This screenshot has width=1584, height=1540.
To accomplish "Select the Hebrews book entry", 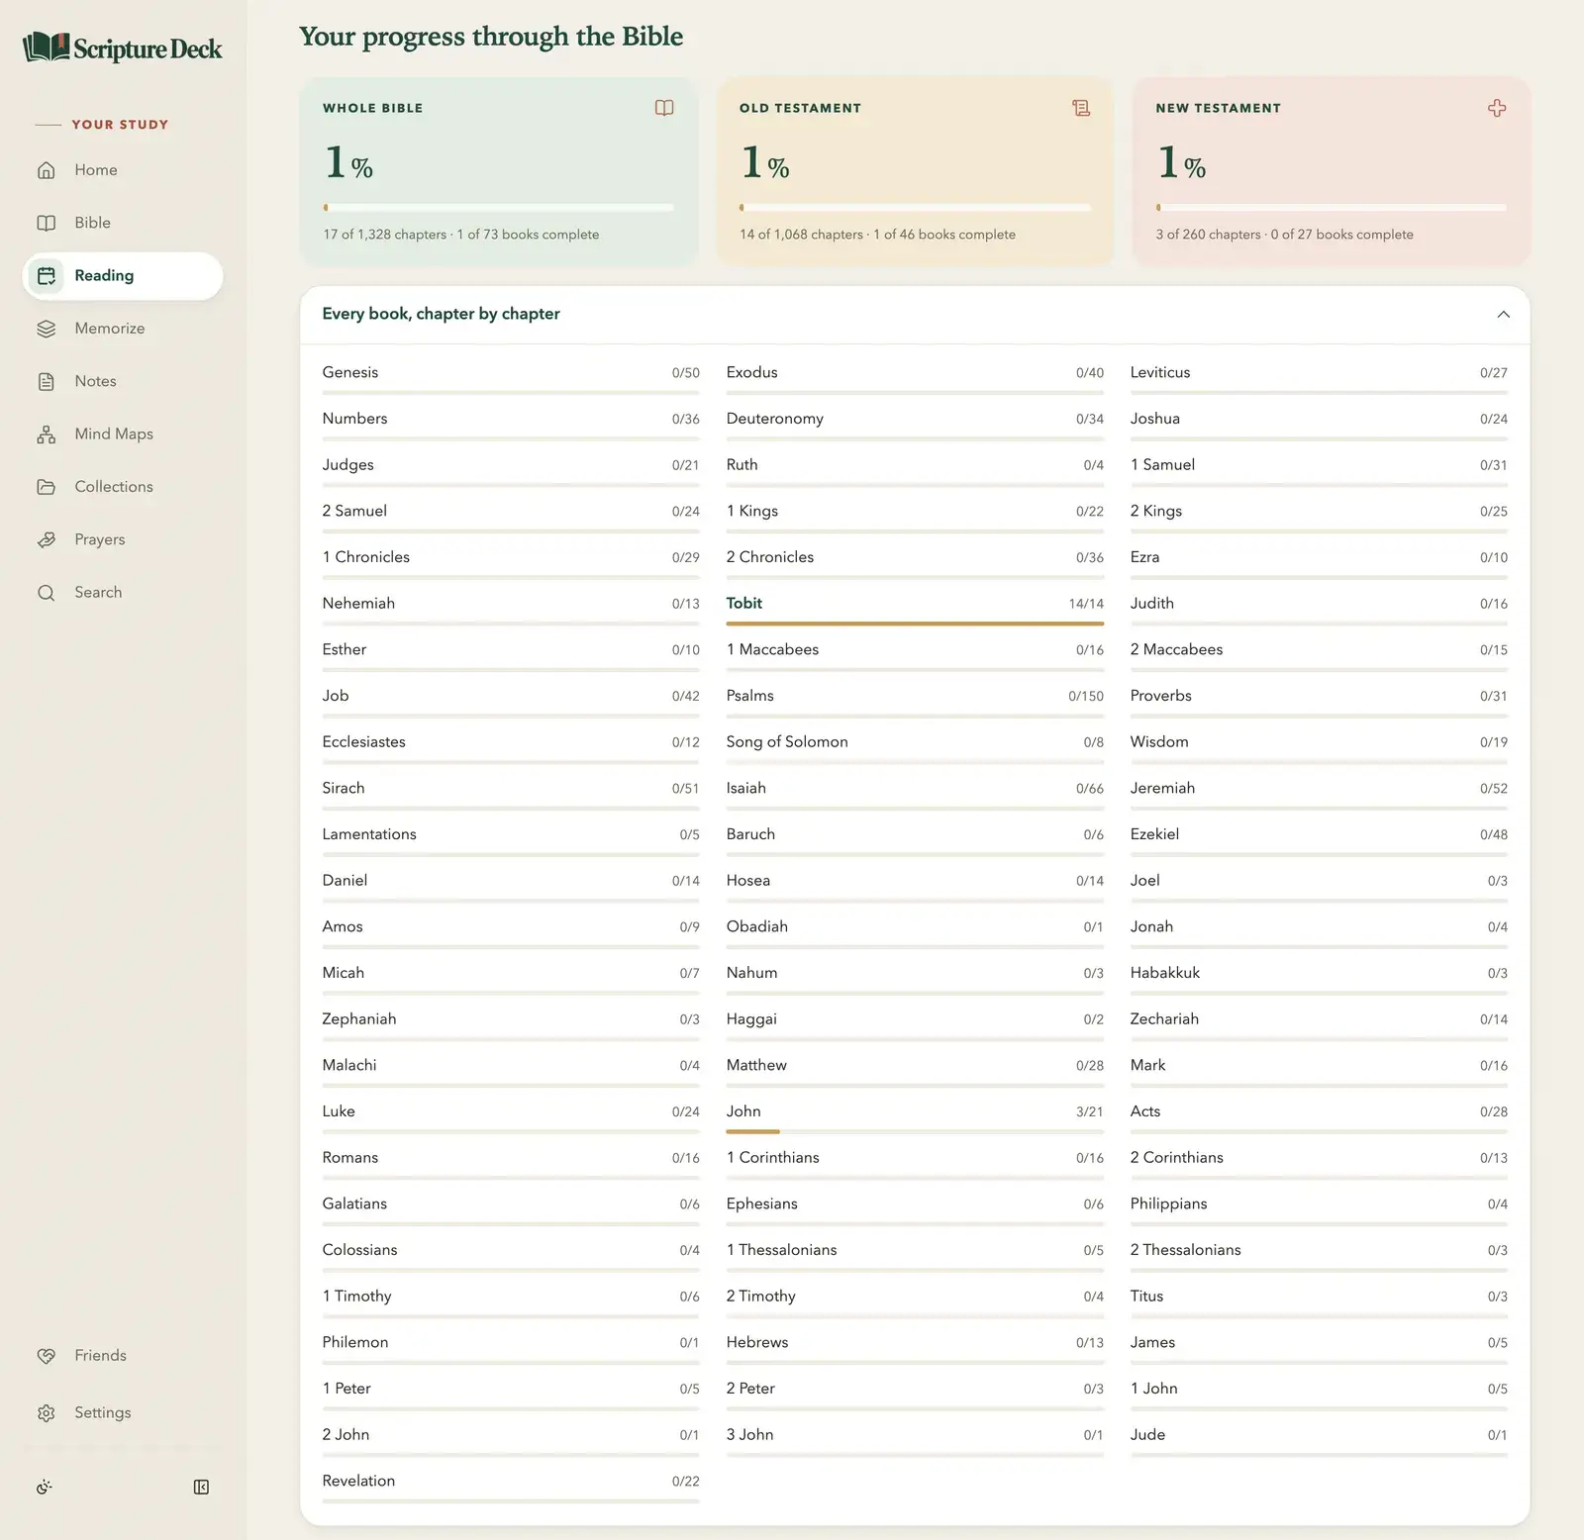I will (x=915, y=1347).
